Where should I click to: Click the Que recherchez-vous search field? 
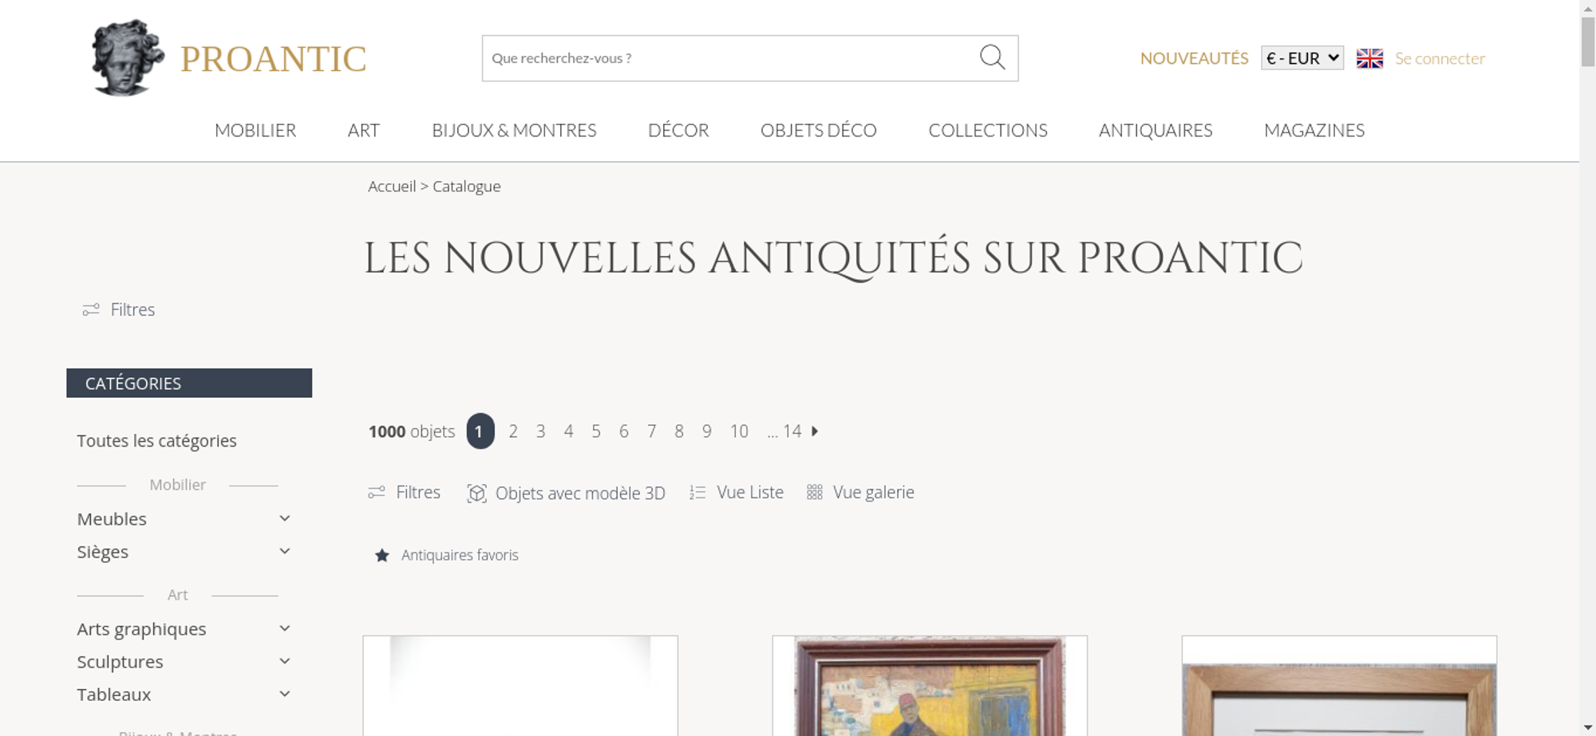(730, 58)
